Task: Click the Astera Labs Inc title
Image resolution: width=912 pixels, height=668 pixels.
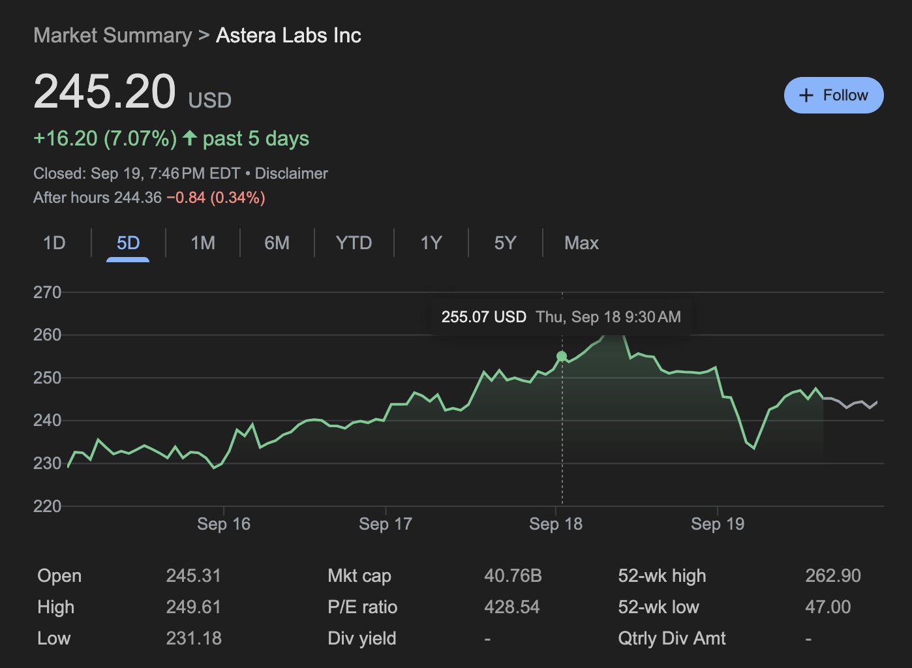Action: (x=288, y=35)
